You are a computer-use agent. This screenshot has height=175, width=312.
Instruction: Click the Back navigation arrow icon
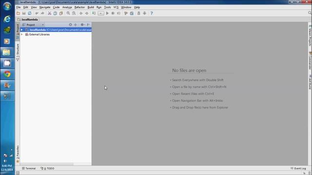click(x=81, y=13)
